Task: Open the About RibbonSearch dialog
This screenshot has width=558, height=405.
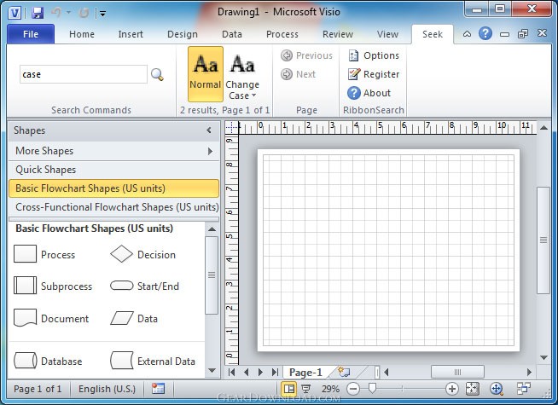Action: (369, 93)
